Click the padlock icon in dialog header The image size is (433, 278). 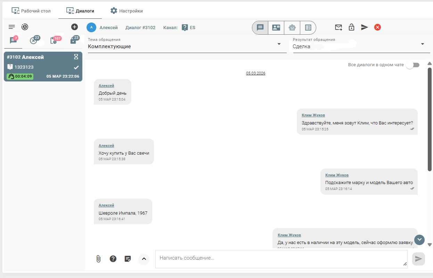351,27
